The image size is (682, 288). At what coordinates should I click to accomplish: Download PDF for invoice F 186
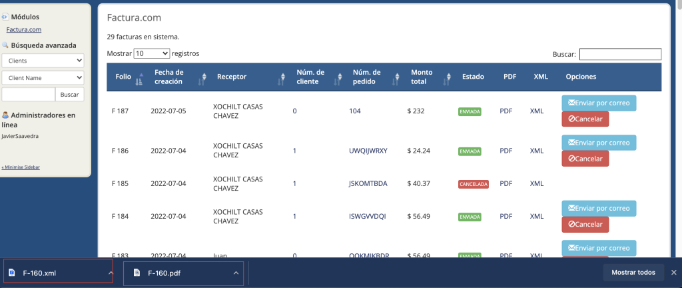(506, 151)
